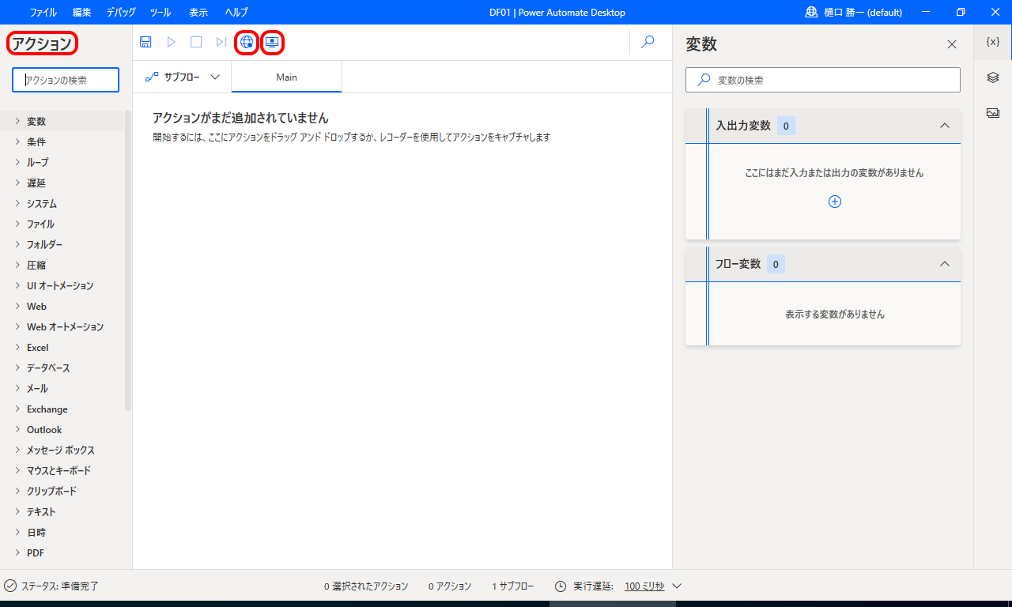Open the ヘルプ menu

[236, 12]
